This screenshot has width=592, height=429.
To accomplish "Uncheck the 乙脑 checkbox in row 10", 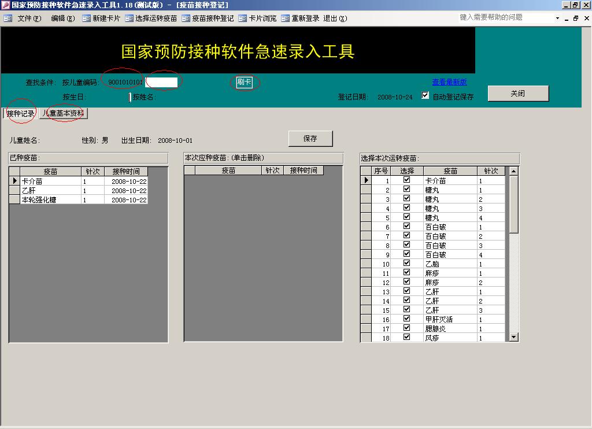I will click(406, 263).
